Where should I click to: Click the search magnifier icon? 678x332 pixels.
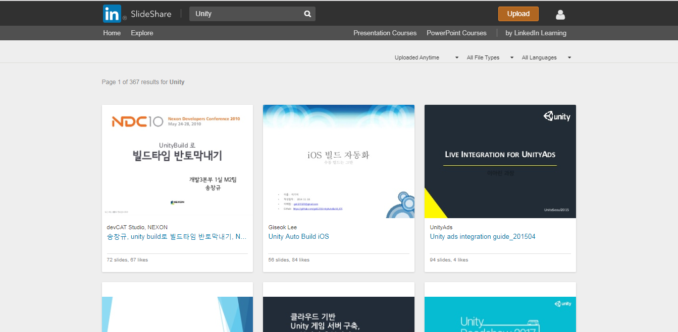tap(307, 14)
